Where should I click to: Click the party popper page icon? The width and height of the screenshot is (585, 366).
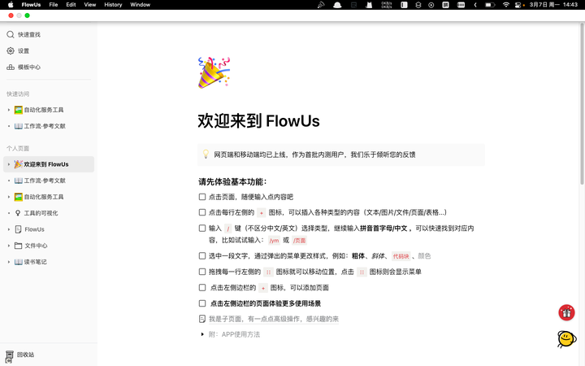[x=214, y=72]
